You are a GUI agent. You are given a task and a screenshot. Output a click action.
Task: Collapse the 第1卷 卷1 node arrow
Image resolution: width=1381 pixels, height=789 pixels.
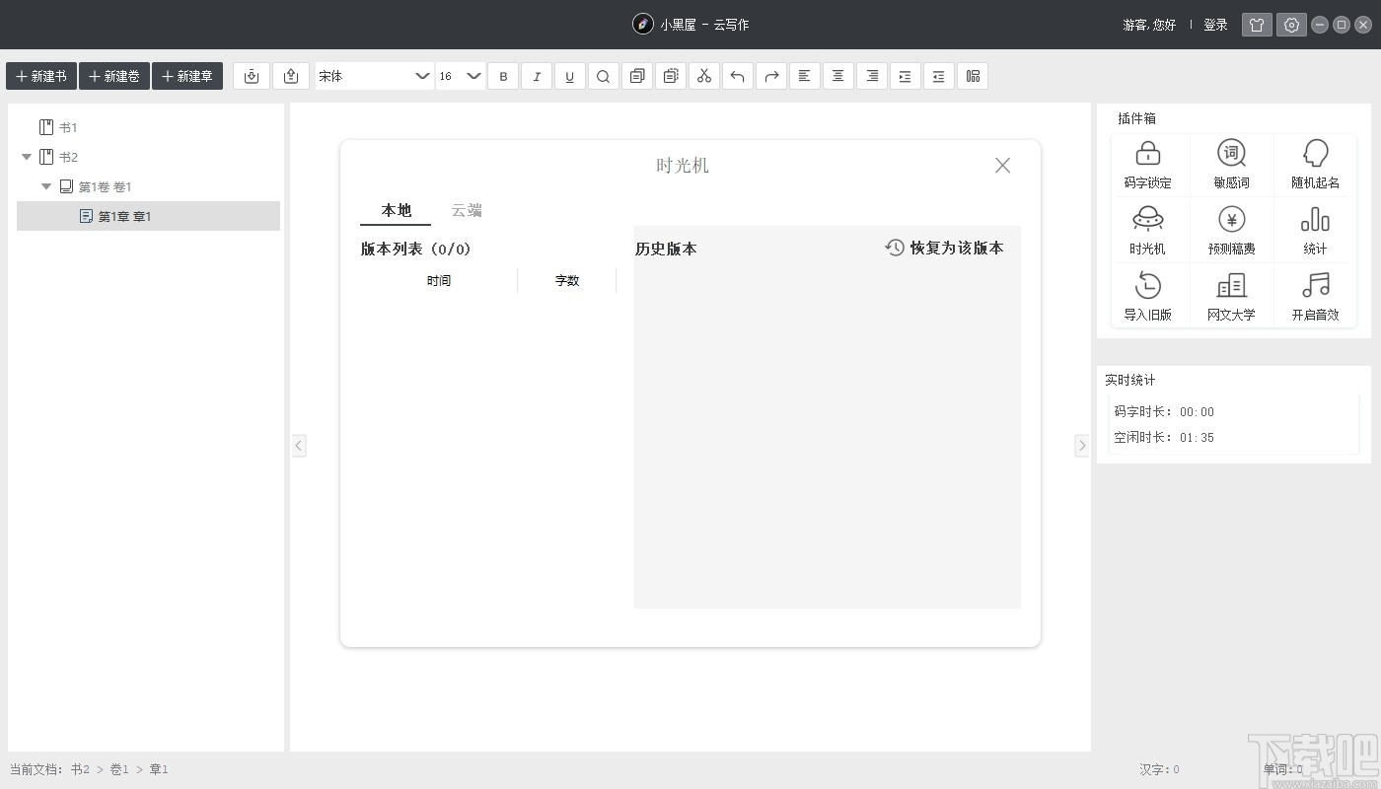[46, 186]
